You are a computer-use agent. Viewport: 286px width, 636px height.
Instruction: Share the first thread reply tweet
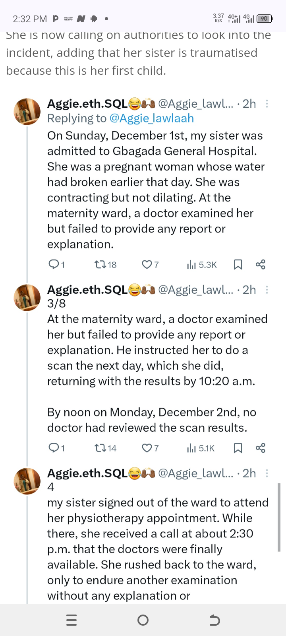click(261, 265)
